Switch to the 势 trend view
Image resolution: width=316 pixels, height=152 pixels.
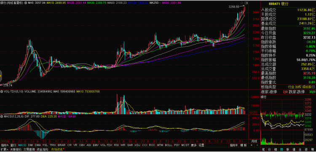(x=282, y=149)
